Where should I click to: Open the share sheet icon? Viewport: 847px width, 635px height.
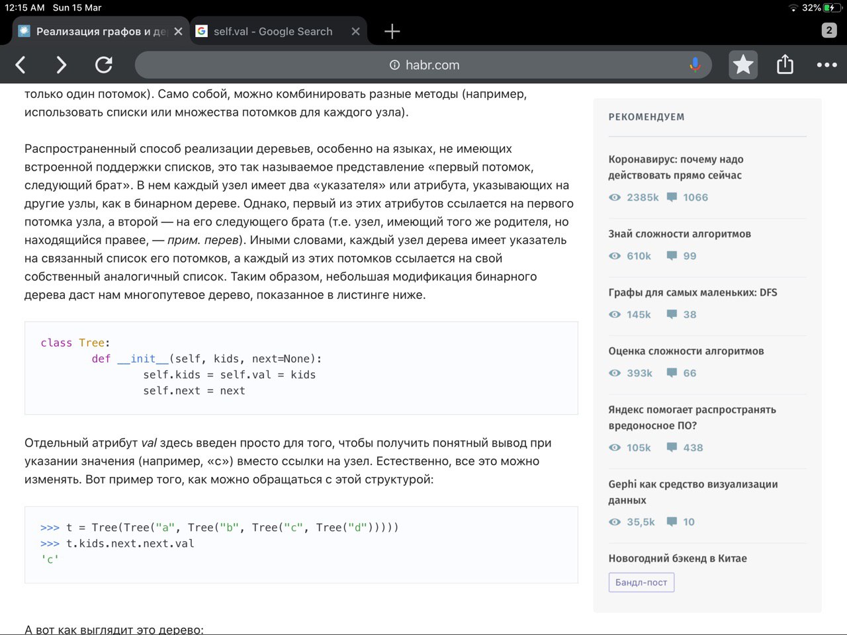[x=785, y=64]
